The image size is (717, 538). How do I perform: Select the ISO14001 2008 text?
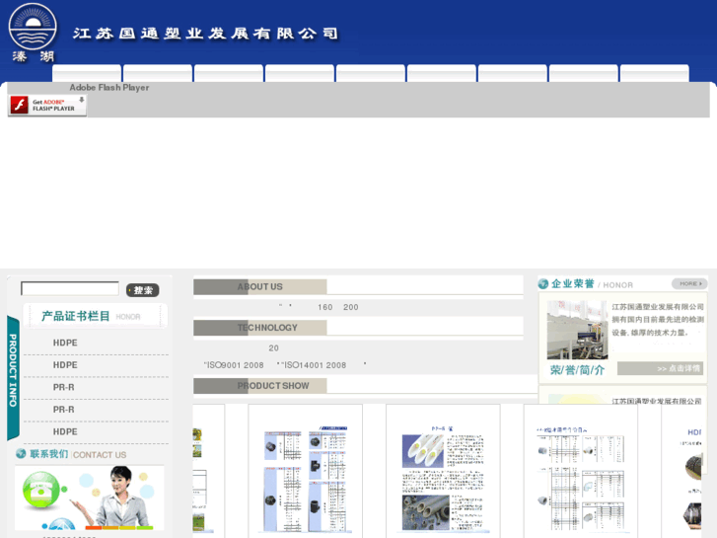[x=315, y=365]
